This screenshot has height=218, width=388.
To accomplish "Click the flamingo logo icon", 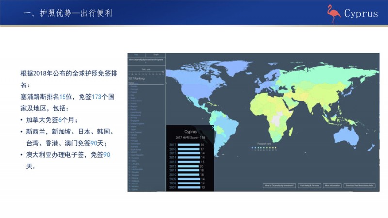I will tap(334, 12).
